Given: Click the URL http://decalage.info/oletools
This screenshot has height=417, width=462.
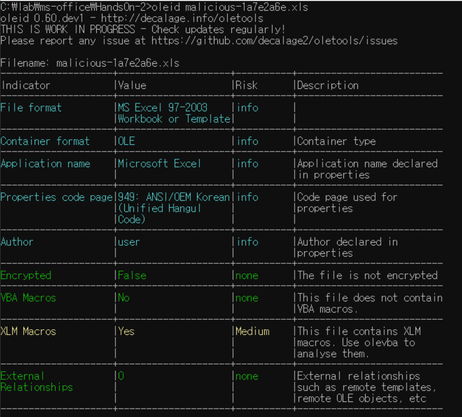Looking at the screenshot, I should click(x=182, y=18).
